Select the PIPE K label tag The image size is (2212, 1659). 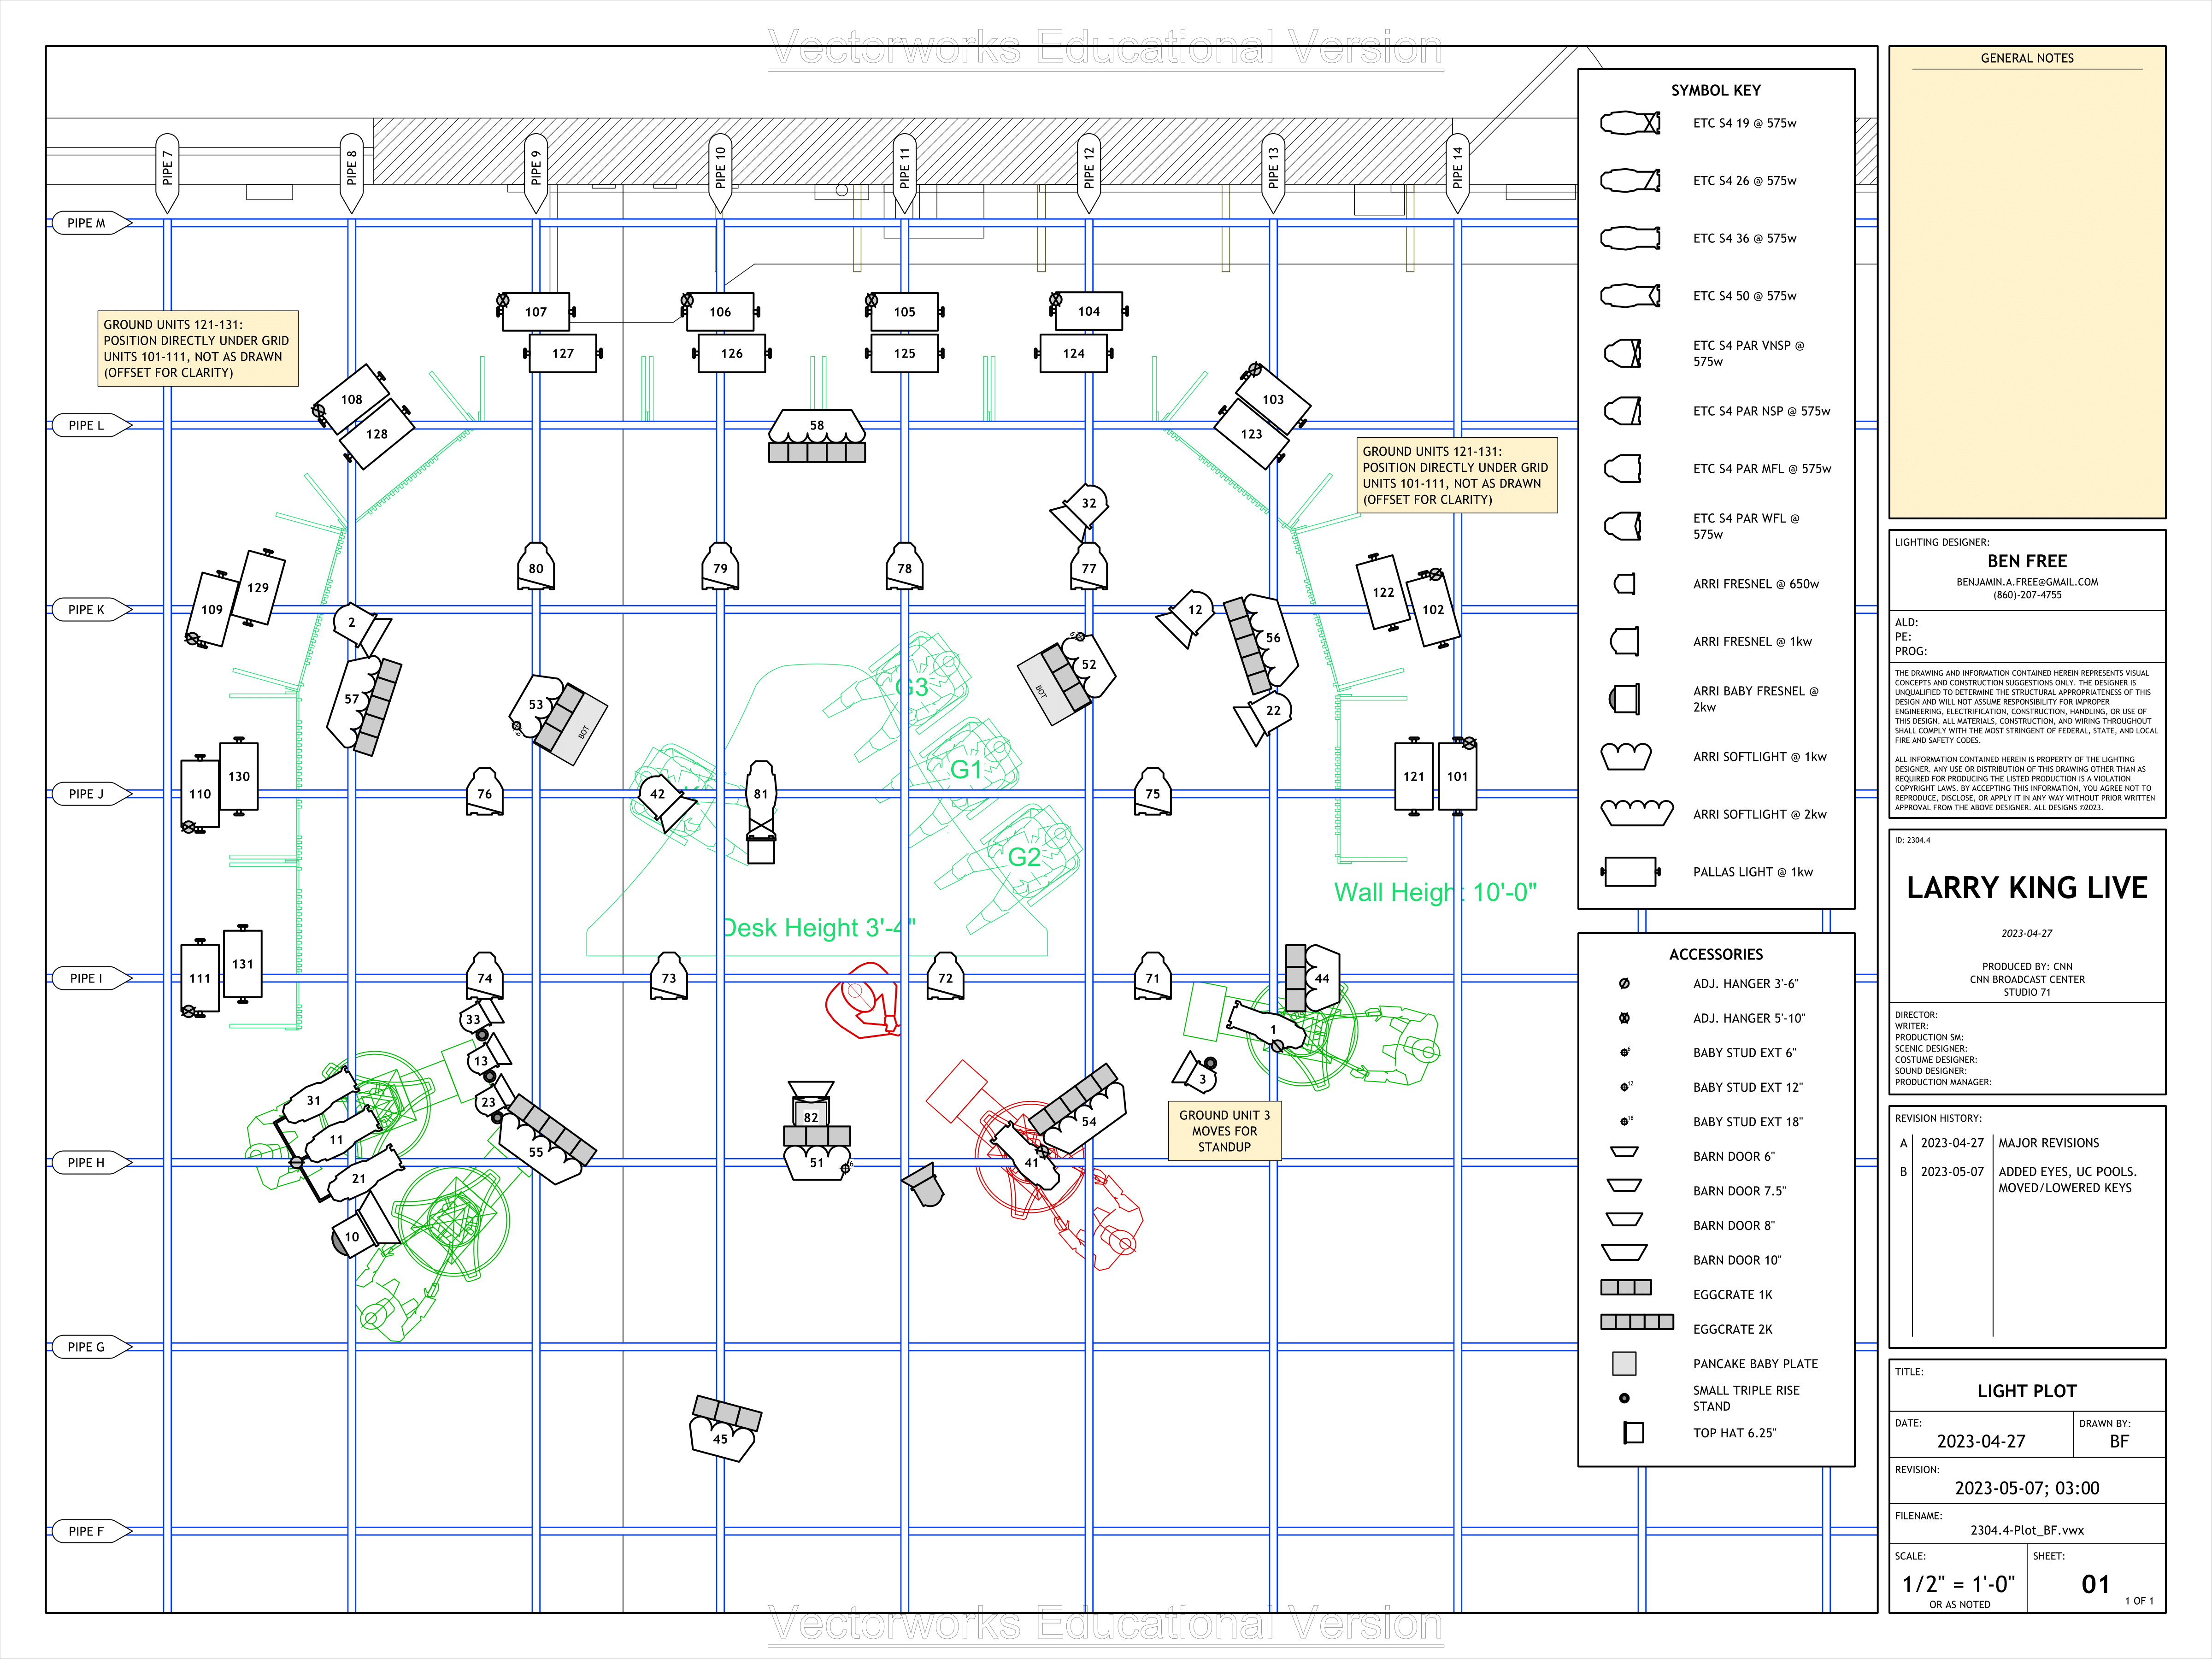tap(90, 609)
